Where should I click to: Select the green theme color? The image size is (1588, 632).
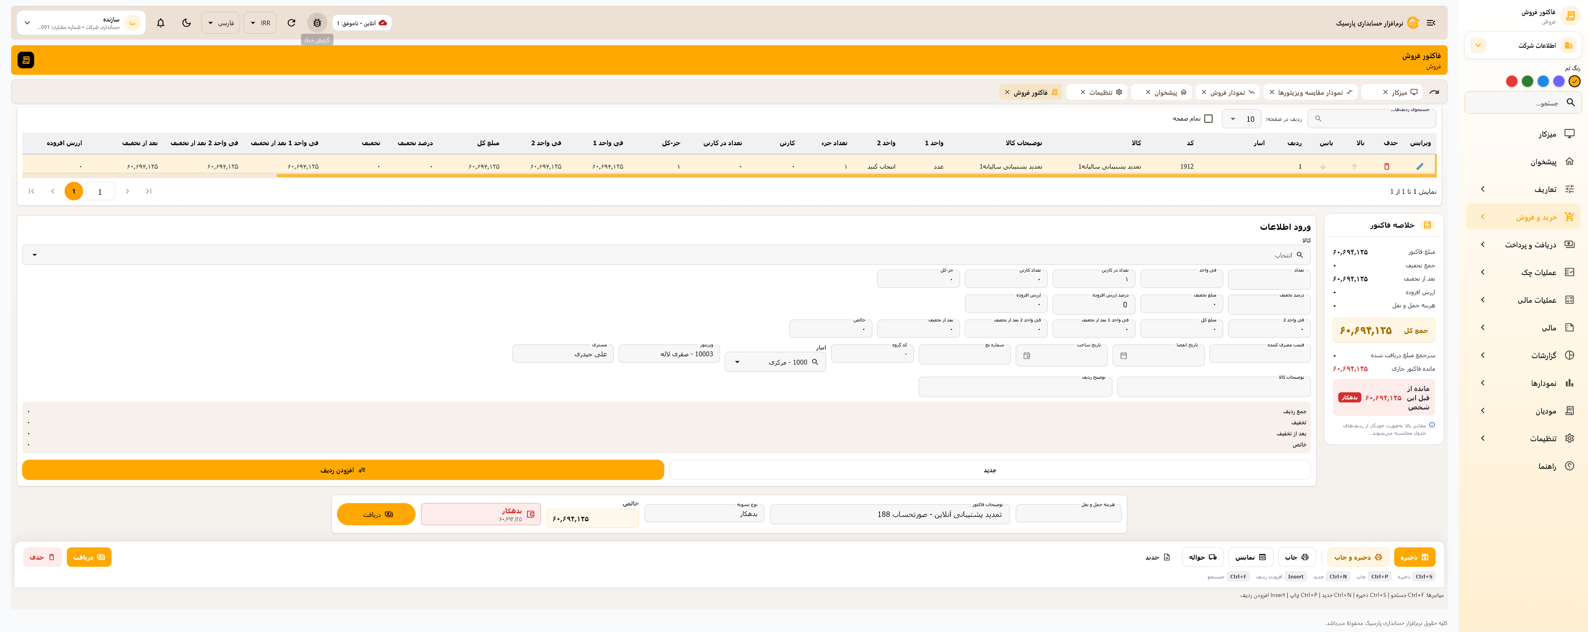pyautogui.click(x=1527, y=82)
